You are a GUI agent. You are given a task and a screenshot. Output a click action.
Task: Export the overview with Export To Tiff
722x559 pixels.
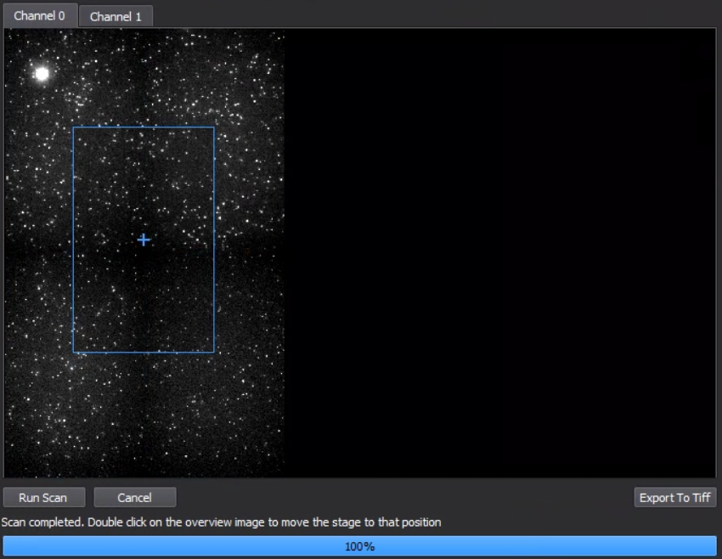675,497
